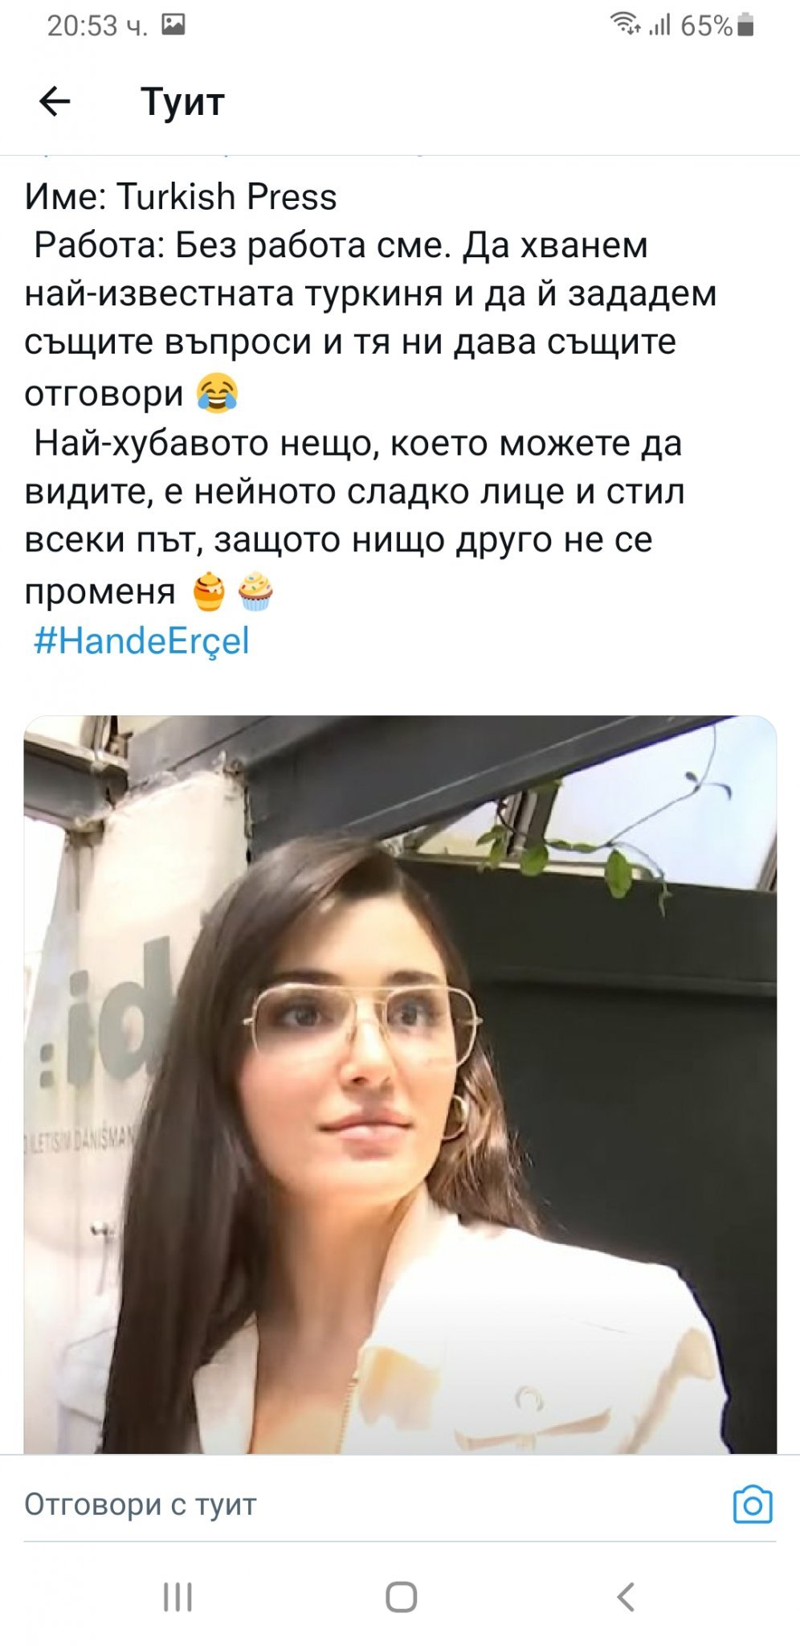The height and width of the screenshot is (1646, 800).
Task: Tap the Android home button
Action: 401,1597
